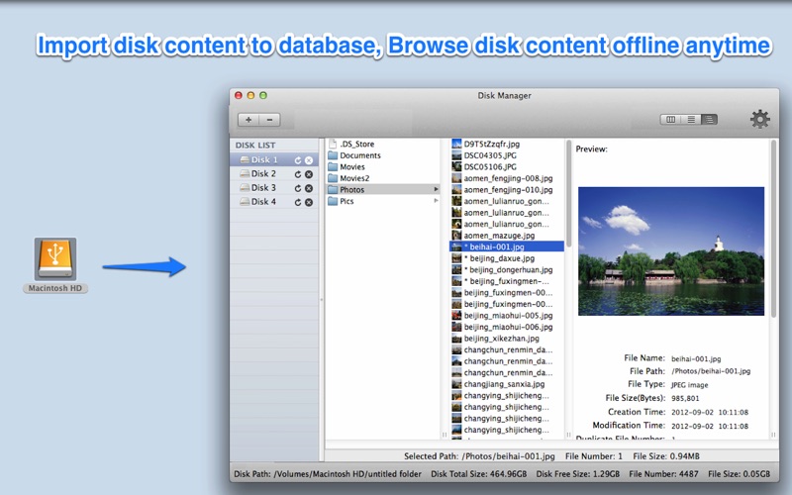Click the preview pane vertical scrollbar
The image size is (792, 495).
click(773, 229)
